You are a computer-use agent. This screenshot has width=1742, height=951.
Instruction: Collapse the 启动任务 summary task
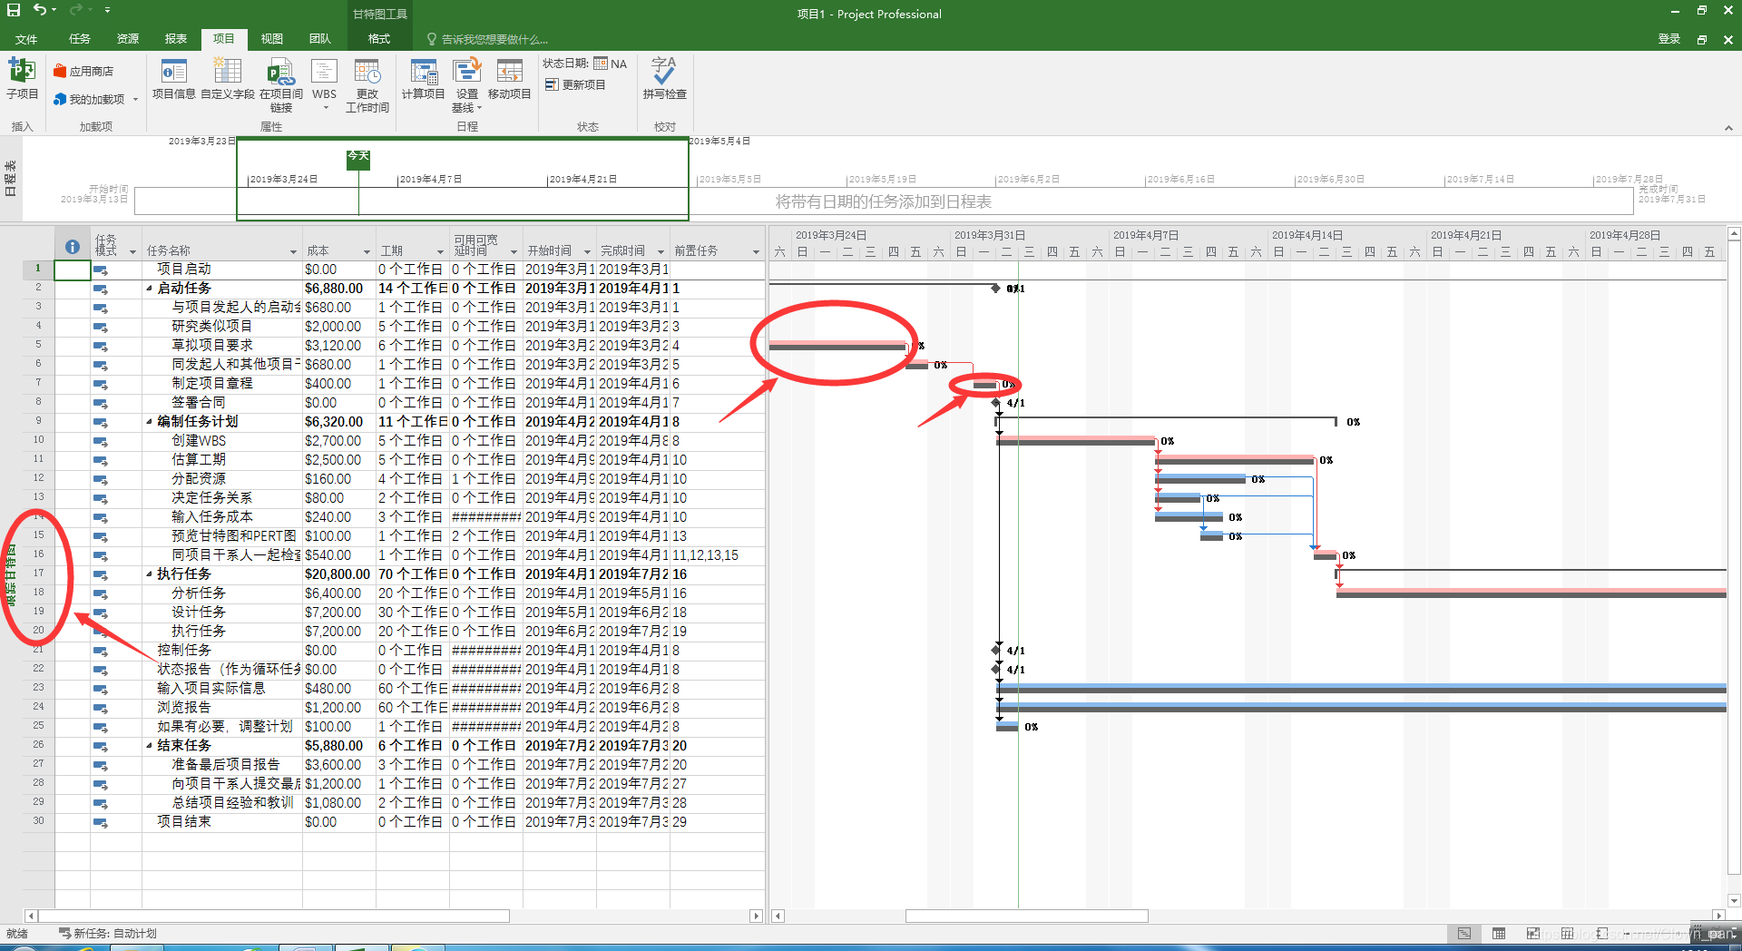150,289
